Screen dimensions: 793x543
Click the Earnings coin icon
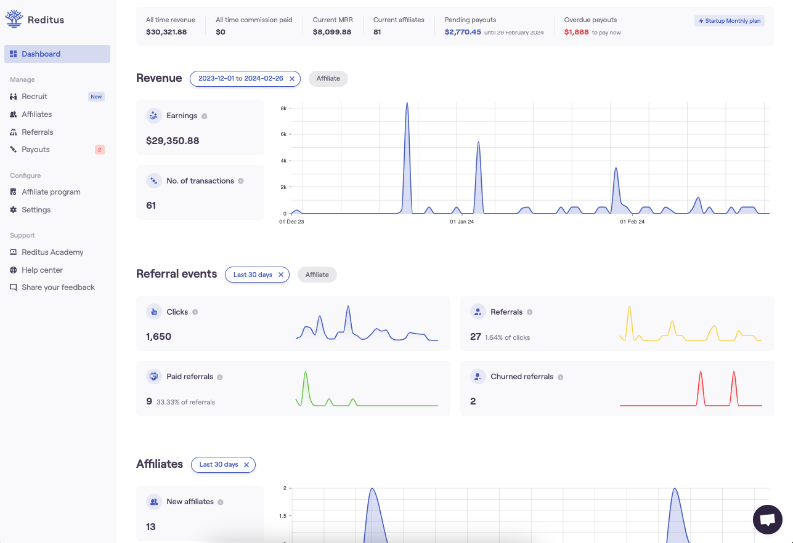153,115
